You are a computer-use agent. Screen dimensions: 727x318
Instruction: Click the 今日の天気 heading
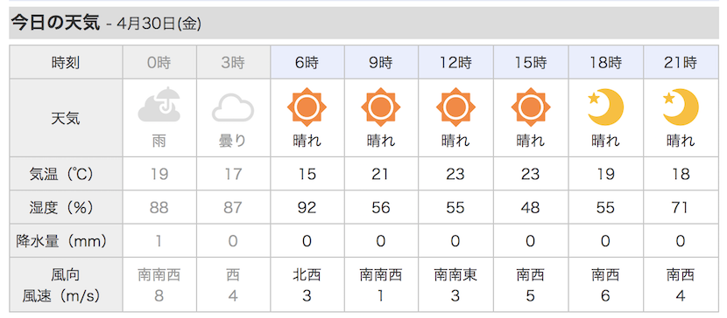pyautogui.click(x=55, y=23)
